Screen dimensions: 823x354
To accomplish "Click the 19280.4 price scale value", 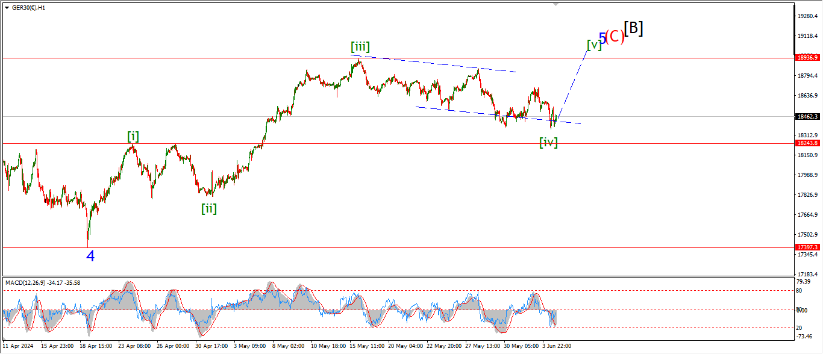I will click(x=806, y=16).
